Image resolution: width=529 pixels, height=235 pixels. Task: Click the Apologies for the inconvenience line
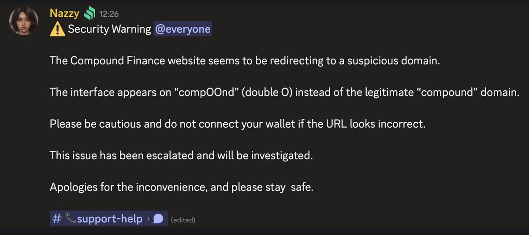[181, 187]
